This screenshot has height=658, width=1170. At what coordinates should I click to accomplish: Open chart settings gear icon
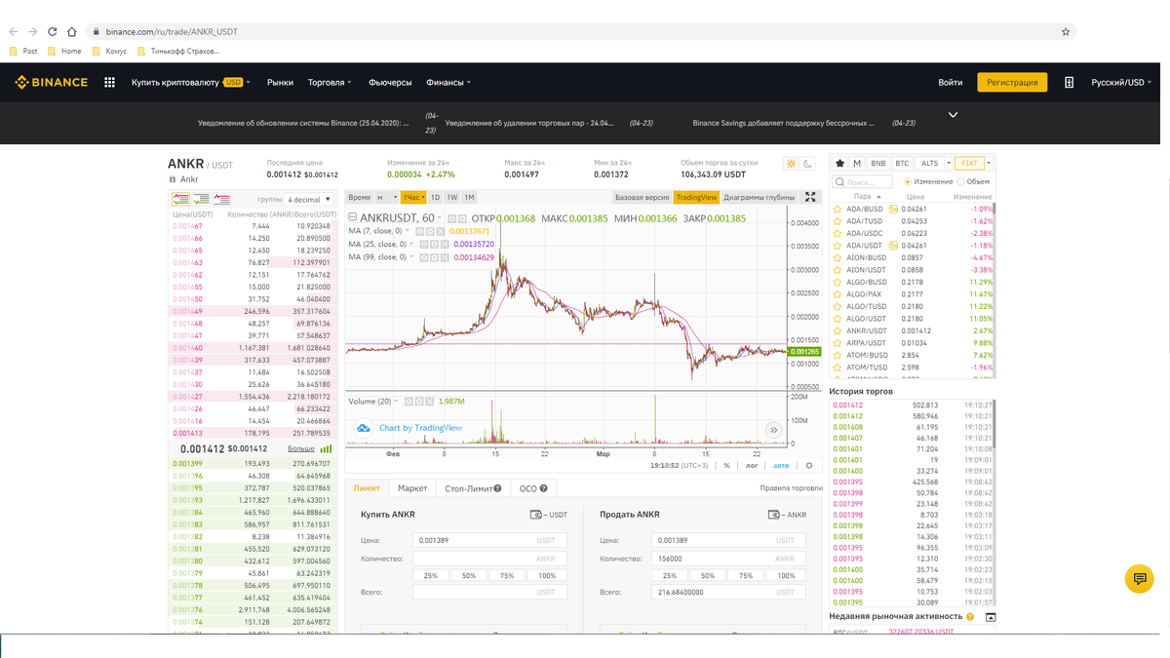point(809,466)
